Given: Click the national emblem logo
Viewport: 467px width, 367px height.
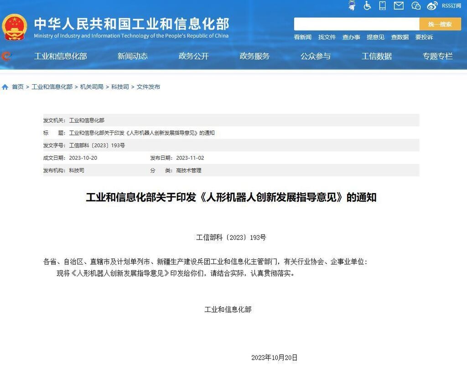Looking at the screenshot, I should (15, 27).
